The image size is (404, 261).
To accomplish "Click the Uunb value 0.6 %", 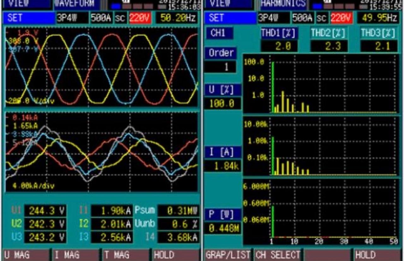I will (x=178, y=224).
